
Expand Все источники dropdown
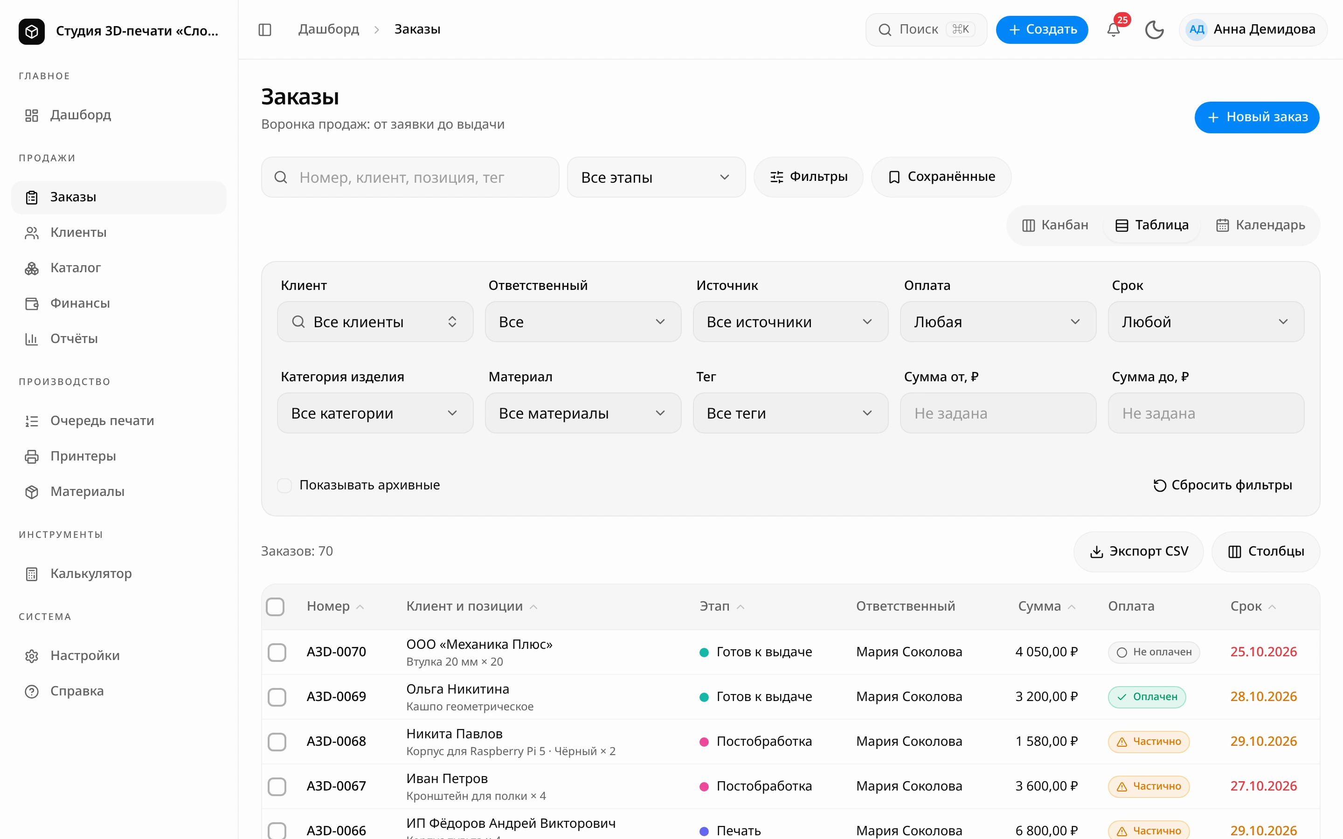(790, 322)
